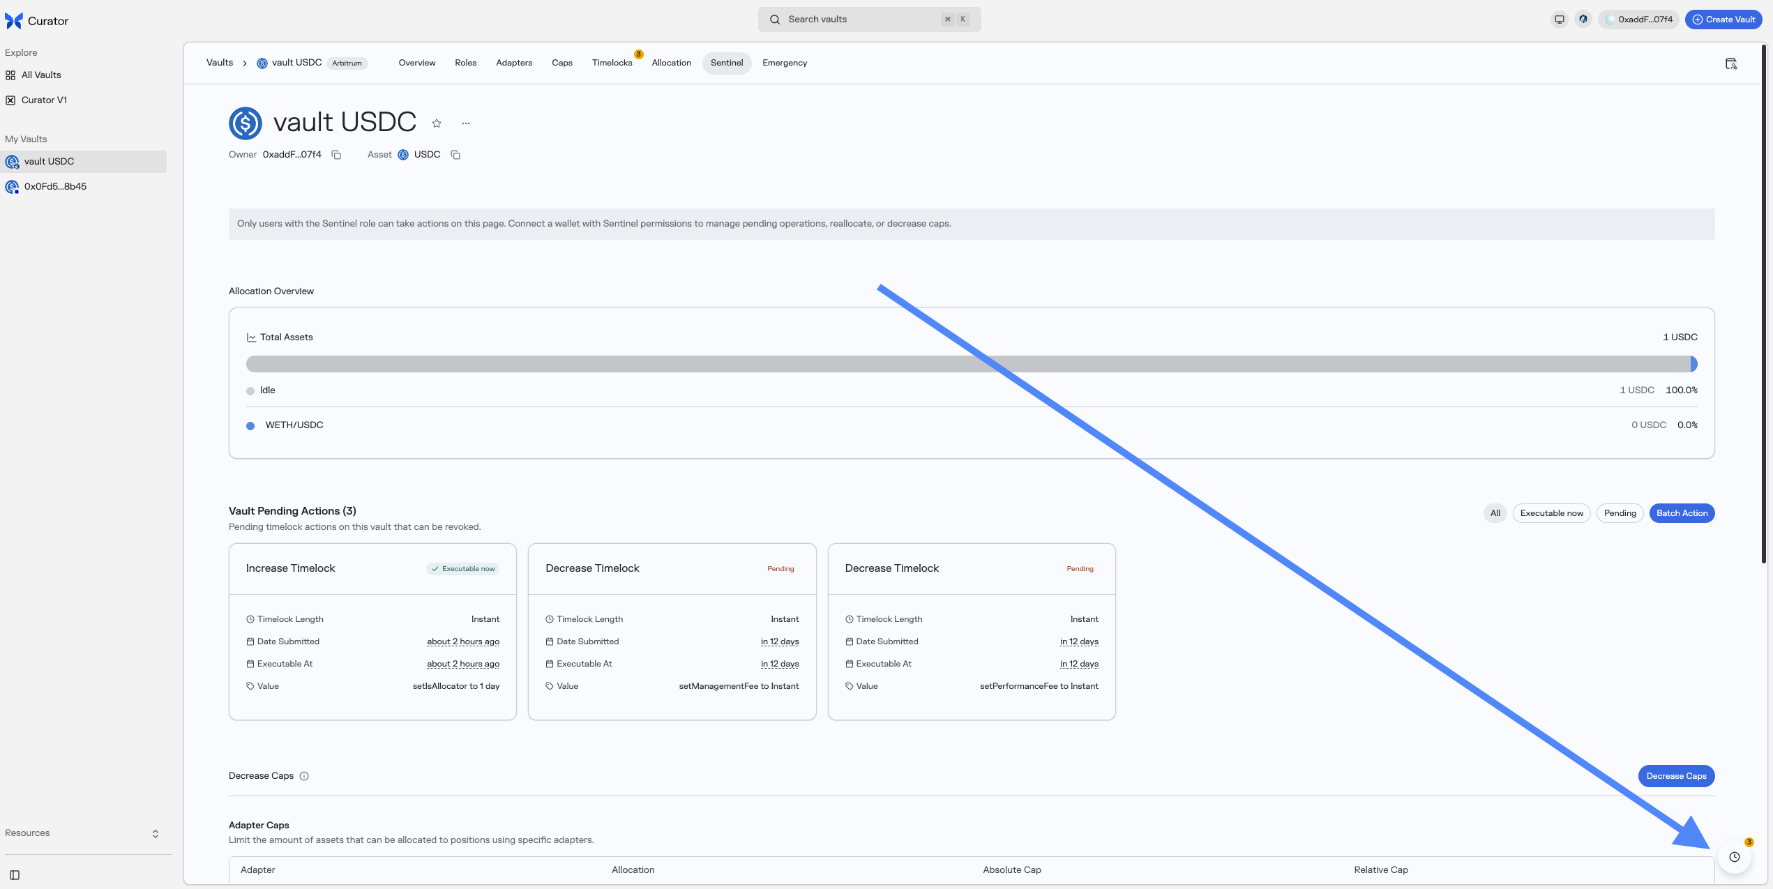Click the Idle allocation row label
The width and height of the screenshot is (1773, 889).
click(x=268, y=390)
